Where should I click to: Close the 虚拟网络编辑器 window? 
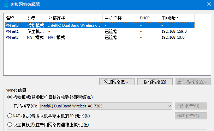tap(209, 4)
